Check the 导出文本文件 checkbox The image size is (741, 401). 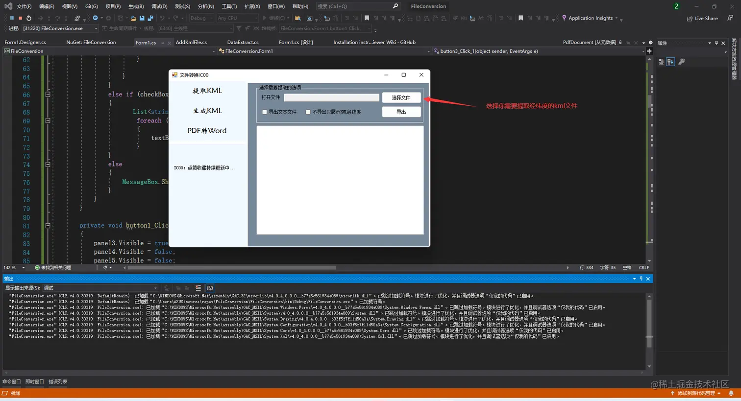click(265, 112)
